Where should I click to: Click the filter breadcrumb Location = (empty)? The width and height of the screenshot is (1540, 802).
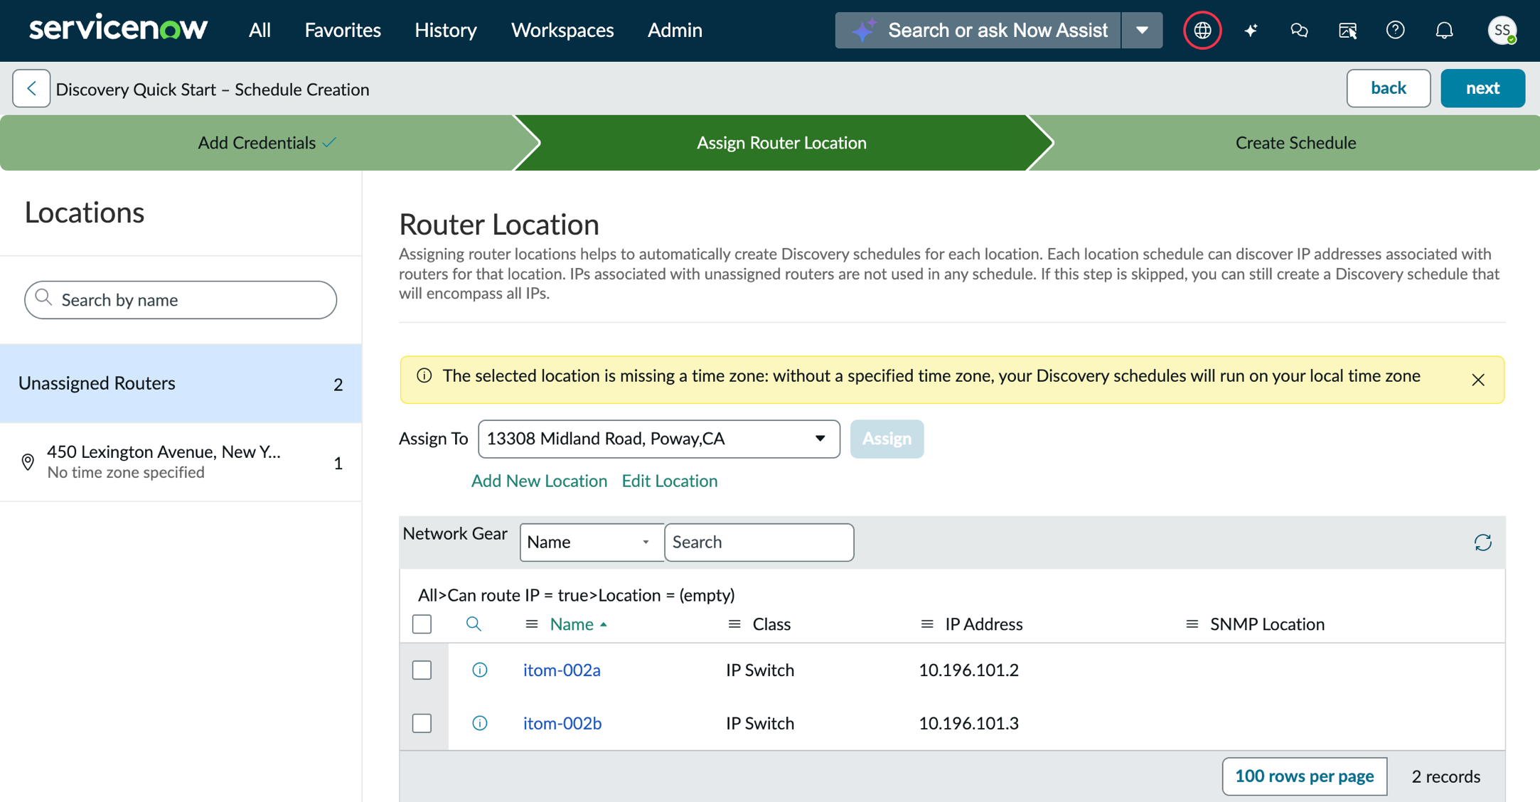pyautogui.click(x=668, y=595)
